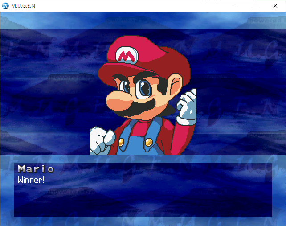Minimize the M.U.G.E.N window
The height and width of the screenshot is (226, 286).
[x=235, y=6]
